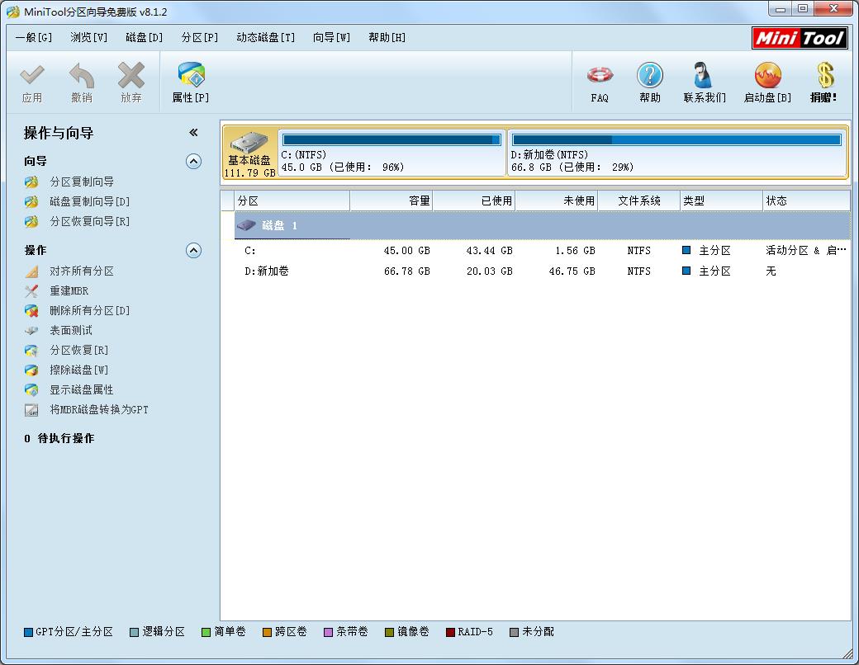
Task: Click the Spanned volume (跨区卷) legend swatch
Action: click(268, 632)
